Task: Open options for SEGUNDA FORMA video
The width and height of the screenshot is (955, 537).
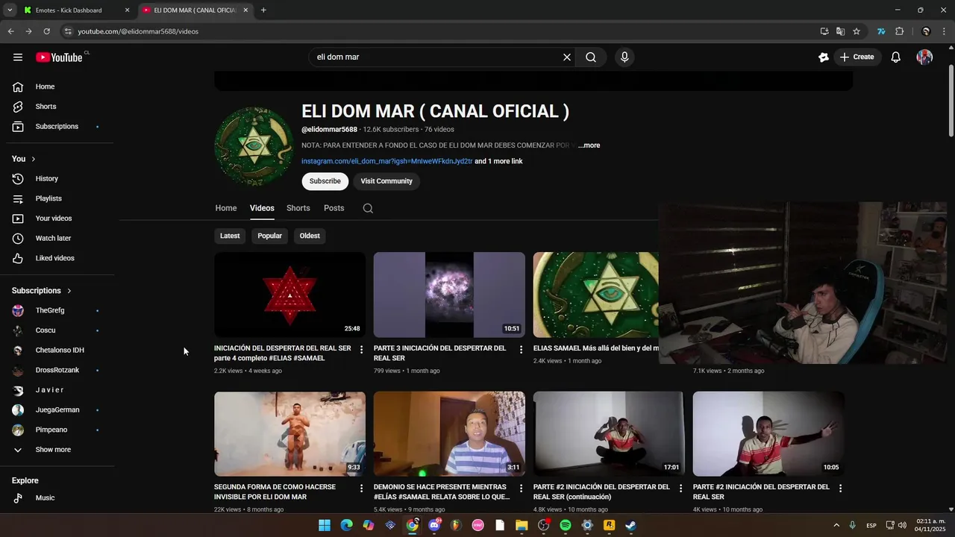Action: (x=362, y=488)
